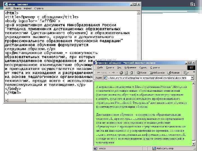Expand the toolbar overflow chevron

click(x=194, y=72)
